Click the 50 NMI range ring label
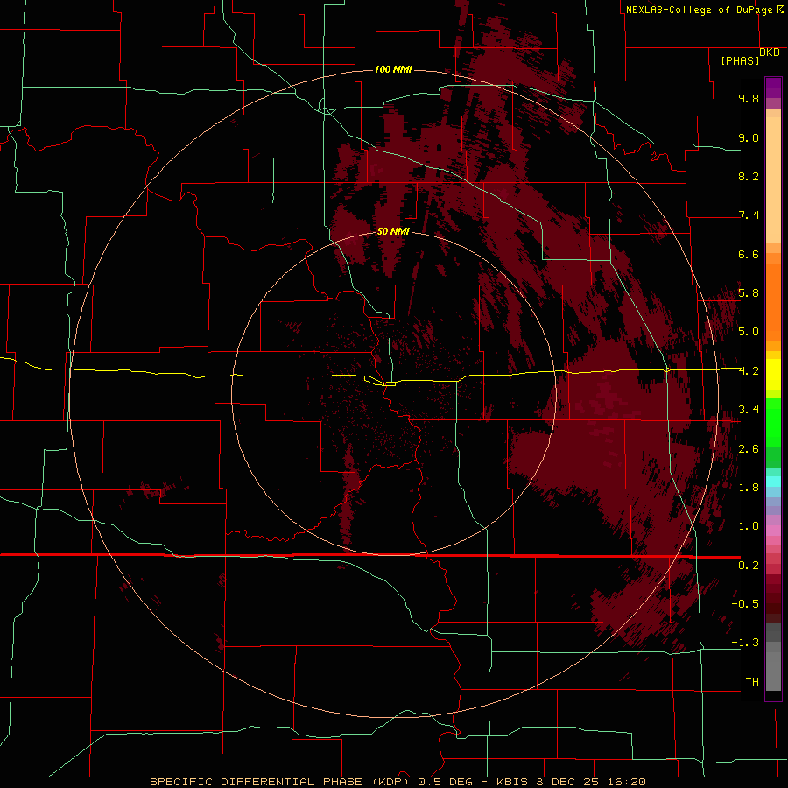This screenshot has height=788, width=788. point(393,231)
